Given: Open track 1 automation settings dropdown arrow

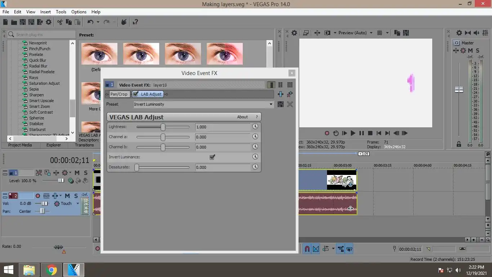Looking at the screenshot, I should pyautogui.click(x=70, y=173).
